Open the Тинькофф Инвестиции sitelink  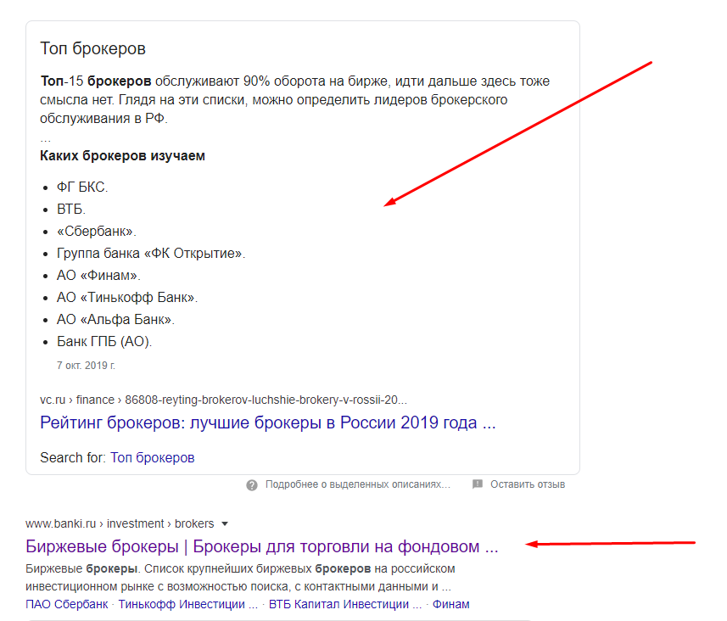click(x=187, y=604)
